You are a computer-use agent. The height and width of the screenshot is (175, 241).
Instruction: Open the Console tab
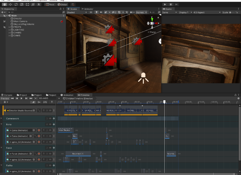[x=7, y=95]
